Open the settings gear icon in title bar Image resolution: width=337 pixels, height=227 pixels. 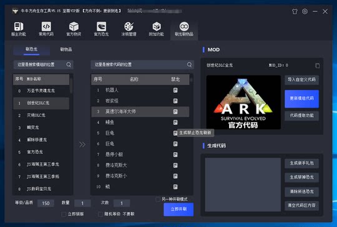tap(305, 11)
